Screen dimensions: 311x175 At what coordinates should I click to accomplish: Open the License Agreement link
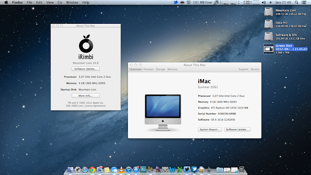pos(95,106)
